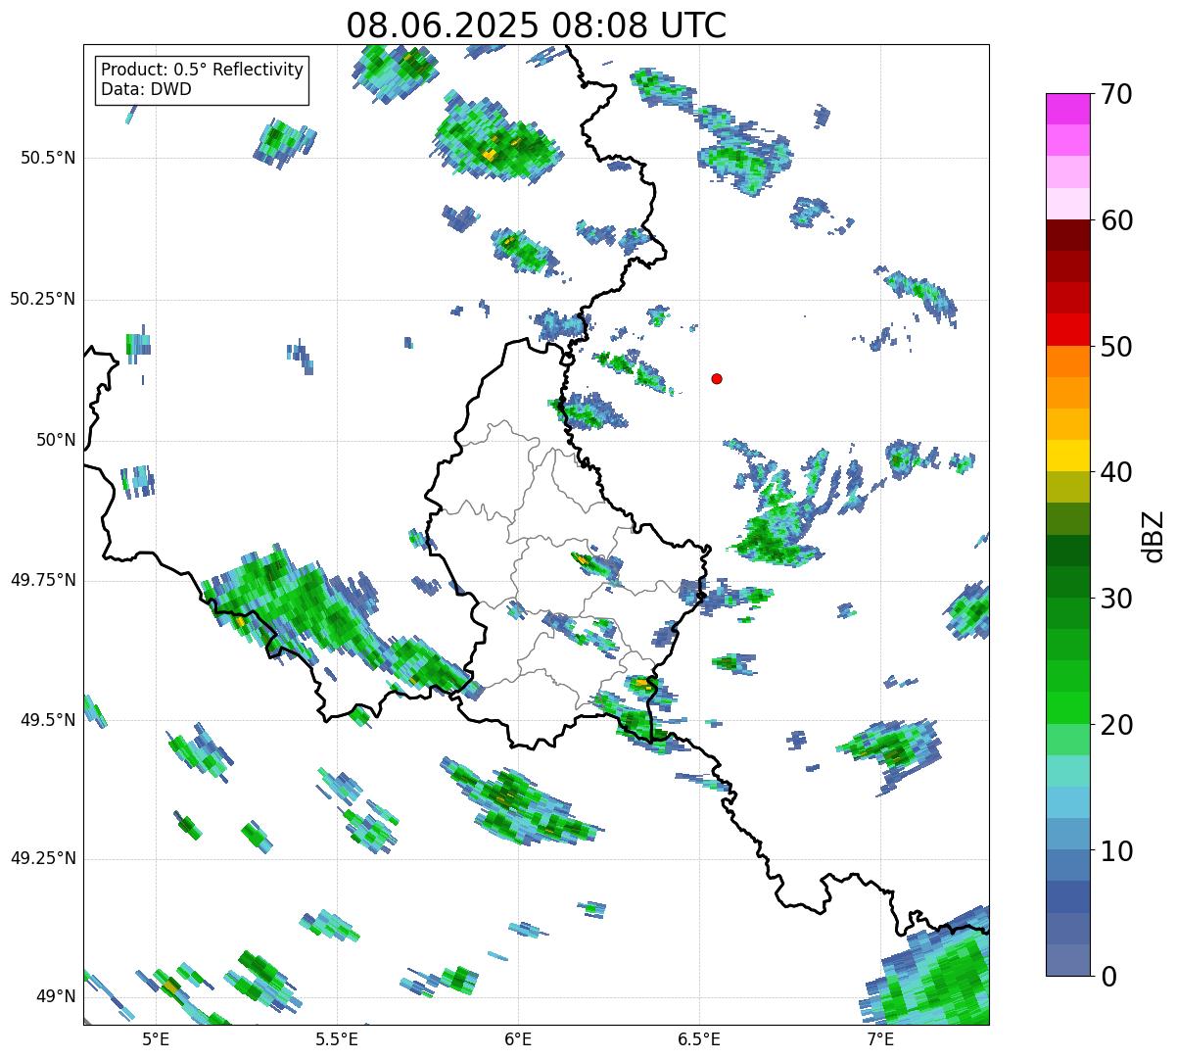The height and width of the screenshot is (1059, 1177).
Task: Click the dark maroon colorbar swatch below 60
Action: coord(1067,235)
